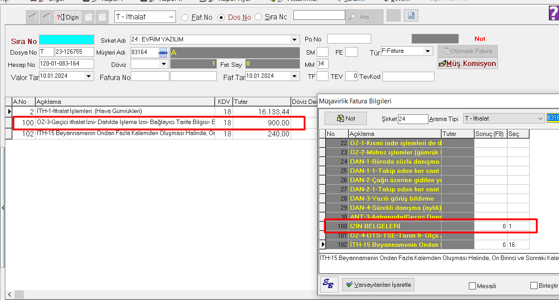Click the preview icon next to Ara
The height and width of the screenshot is (300, 559).
pyautogui.click(x=411, y=16)
